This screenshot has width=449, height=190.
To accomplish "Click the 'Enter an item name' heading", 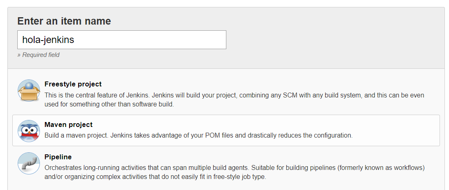I will [64, 21].
